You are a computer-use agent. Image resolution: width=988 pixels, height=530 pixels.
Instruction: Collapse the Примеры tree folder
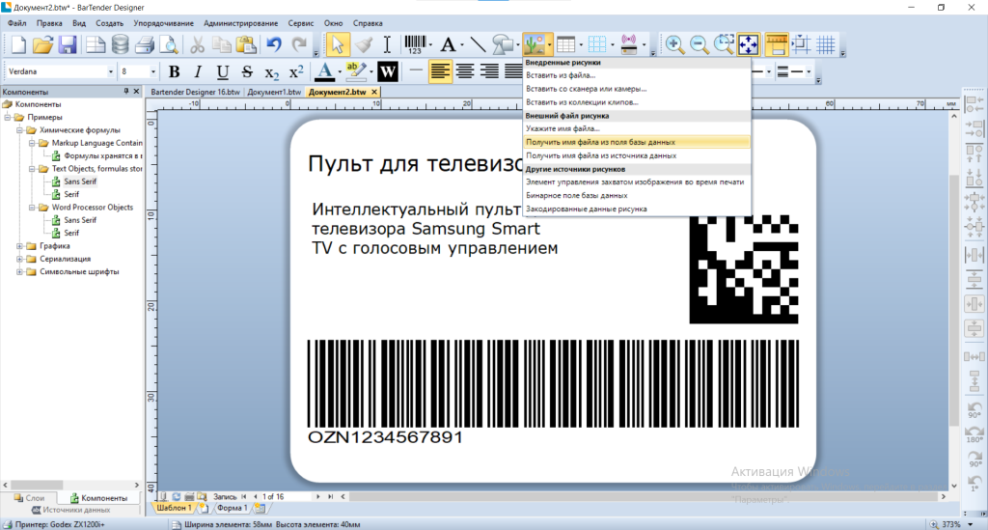(8, 117)
